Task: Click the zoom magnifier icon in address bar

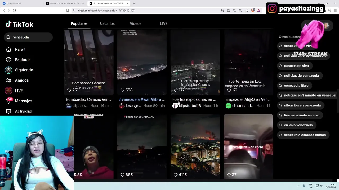Action: coord(240,11)
